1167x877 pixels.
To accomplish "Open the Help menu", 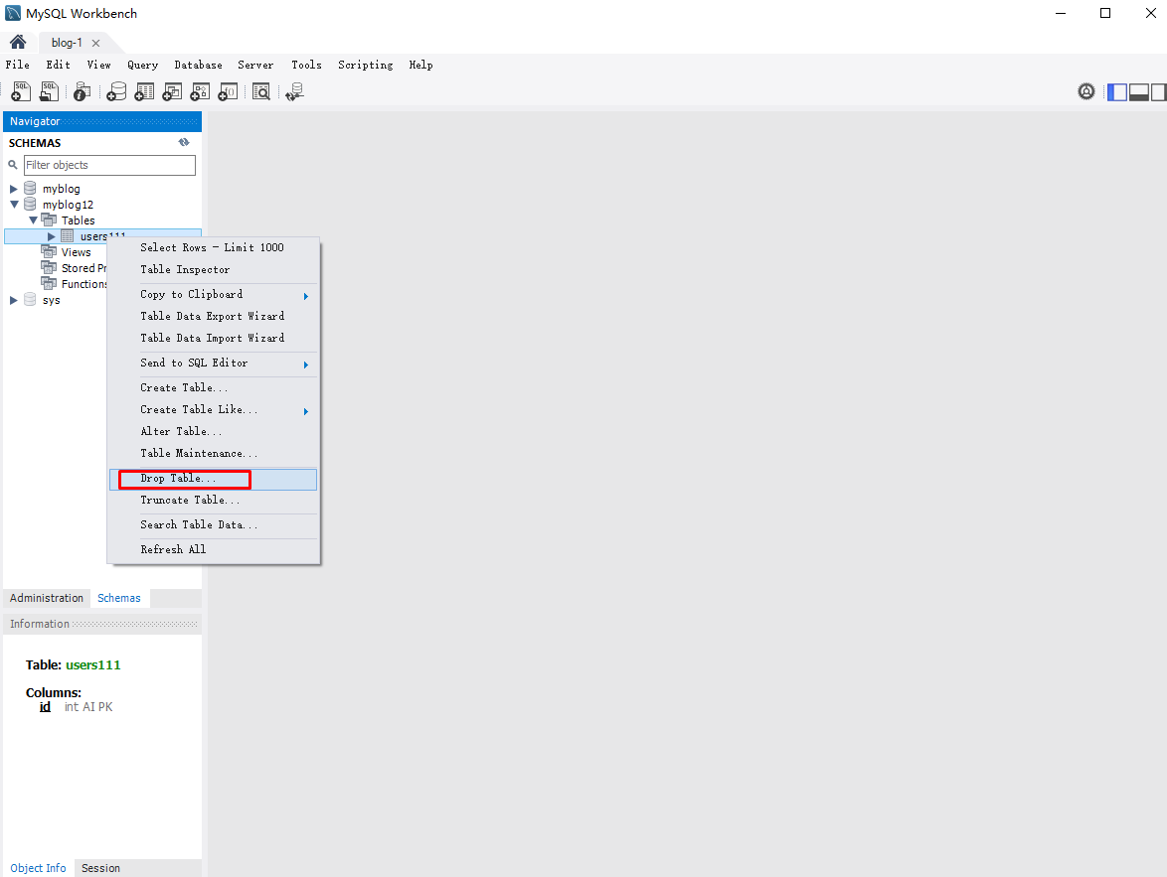I will click(x=420, y=65).
